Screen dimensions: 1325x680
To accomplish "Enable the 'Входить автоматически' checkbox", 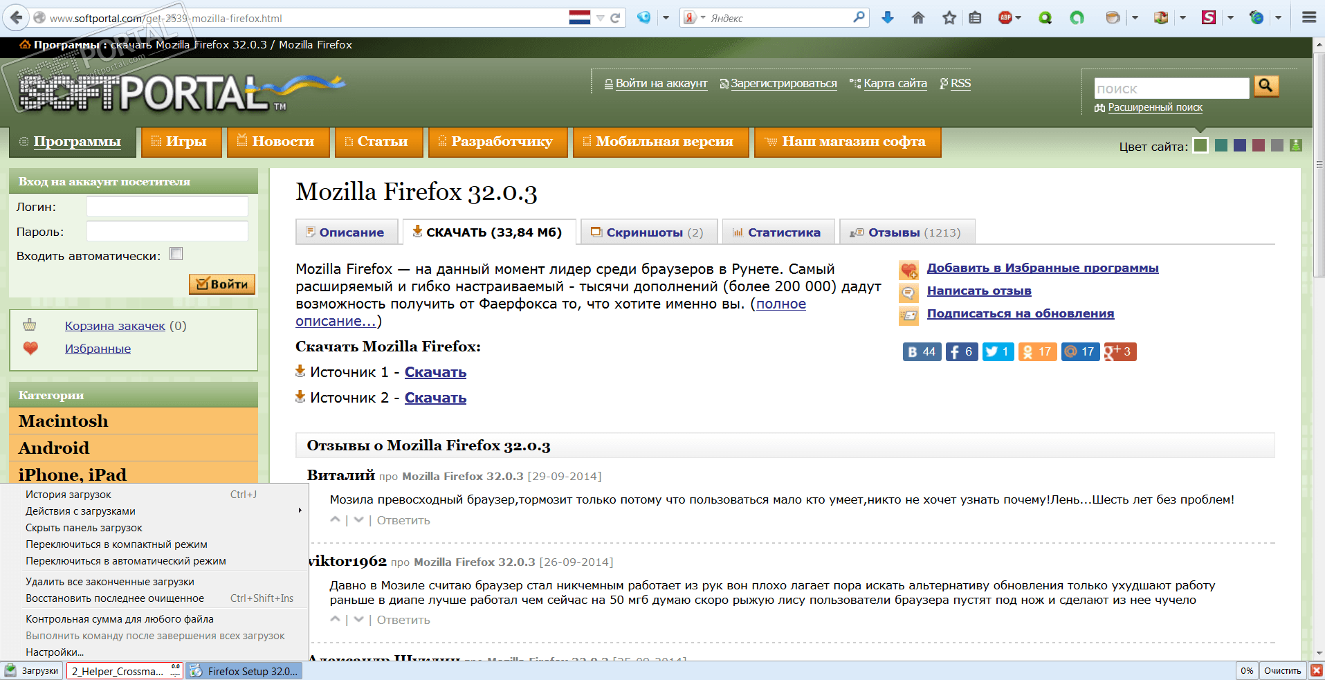I will click(x=176, y=254).
